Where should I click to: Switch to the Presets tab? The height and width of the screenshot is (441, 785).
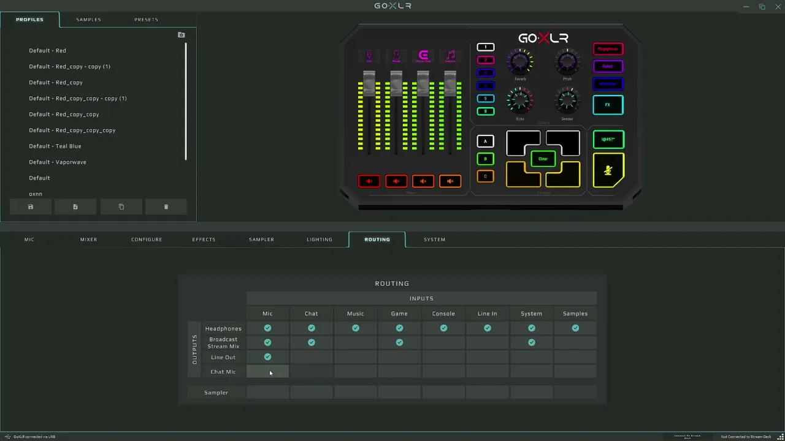147,20
